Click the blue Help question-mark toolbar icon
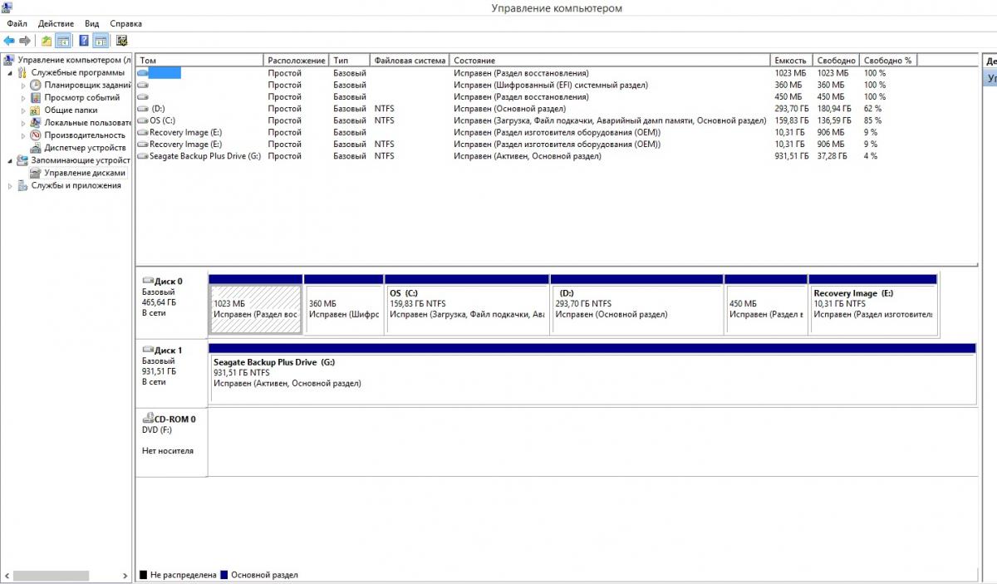997x584 pixels. pyautogui.click(x=83, y=41)
